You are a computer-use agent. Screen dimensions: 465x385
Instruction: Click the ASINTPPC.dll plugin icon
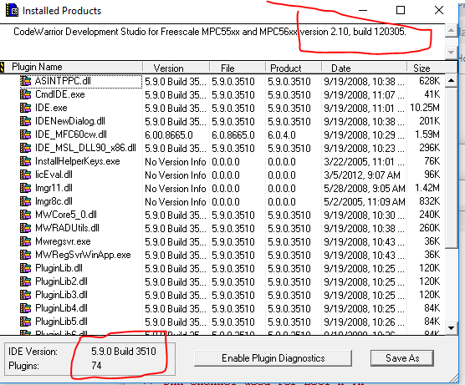pyautogui.click(x=25, y=81)
